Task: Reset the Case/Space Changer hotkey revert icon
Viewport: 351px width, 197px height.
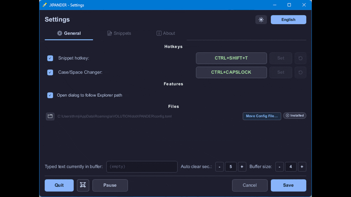Action: click(301, 73)
